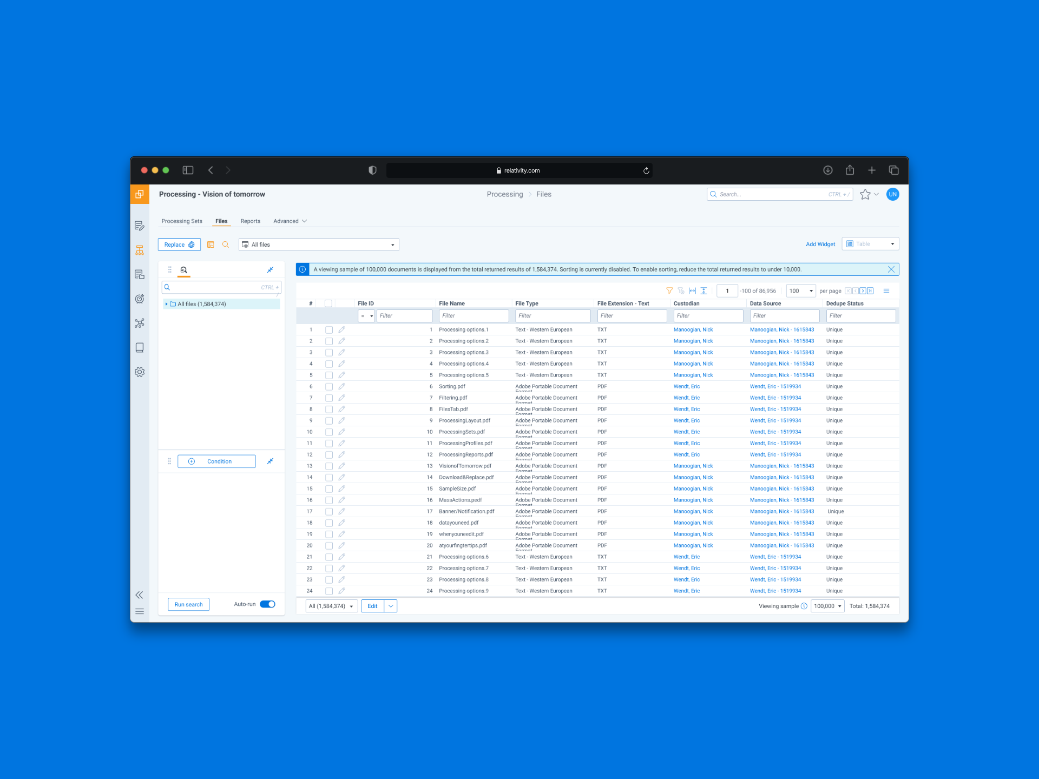The height and width of the screenshot is (779, 1039).
Task: Open the Reports tab
Action: point(250,221)
